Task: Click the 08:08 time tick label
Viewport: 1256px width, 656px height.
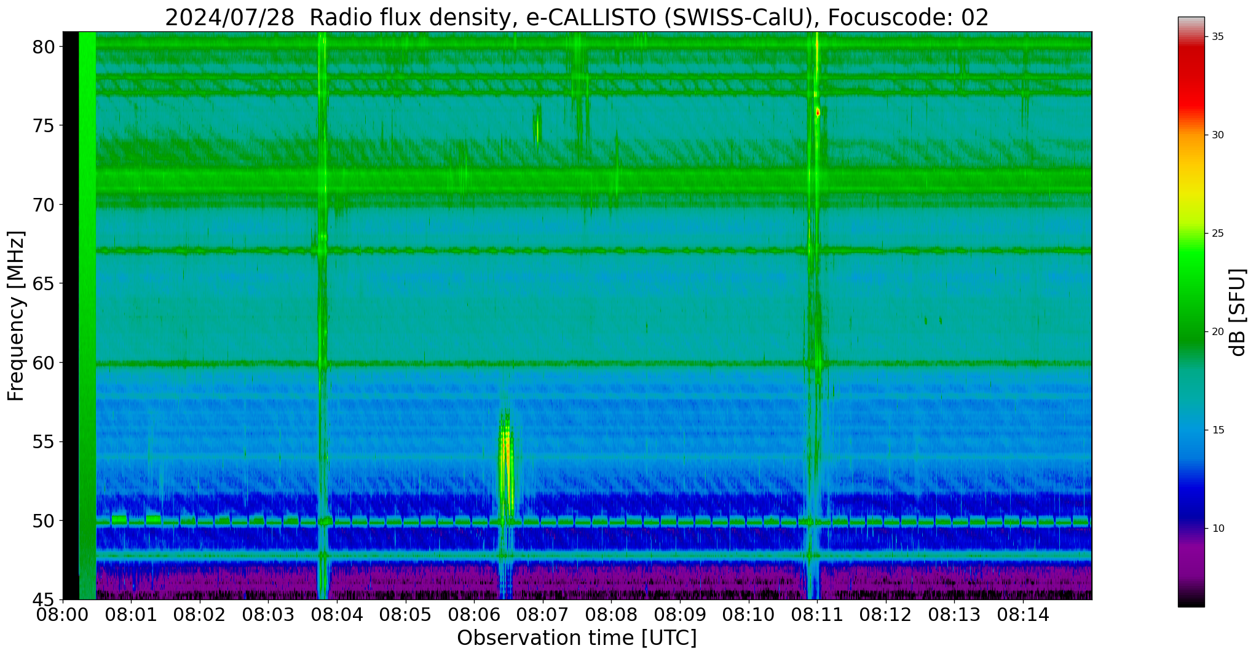Action: tap(611, 615)
